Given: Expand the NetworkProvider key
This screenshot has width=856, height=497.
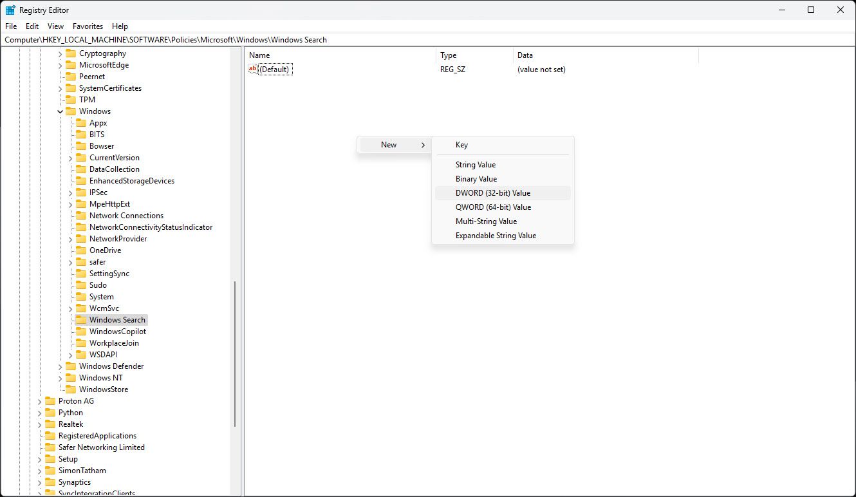Looking at the screenshot, I should (71, 239).
